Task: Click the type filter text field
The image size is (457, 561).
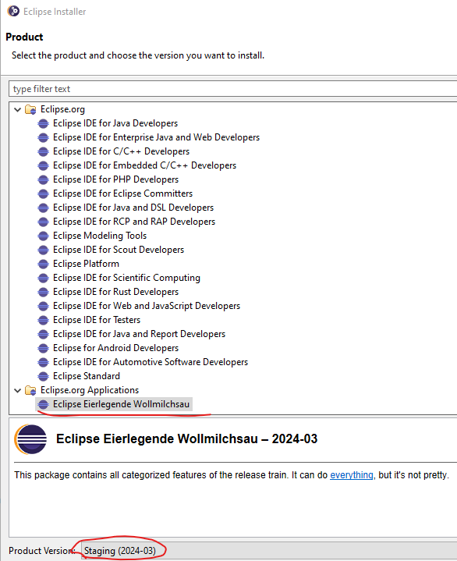Action: pos(233,89)
